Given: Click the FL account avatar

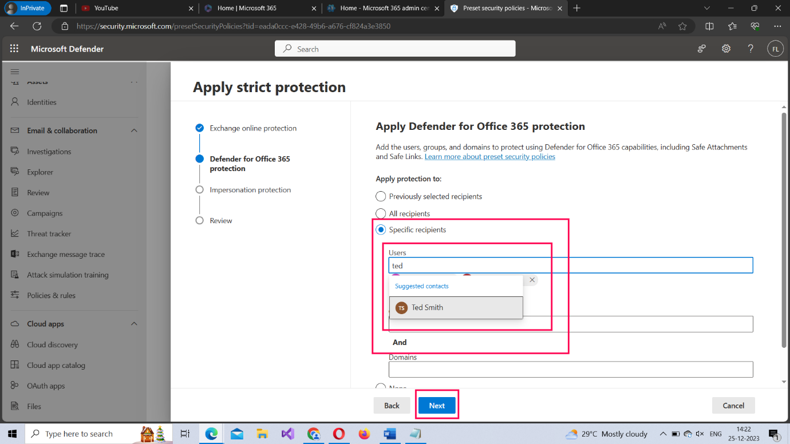Looking at the screenshot, I should pos(775,49).
